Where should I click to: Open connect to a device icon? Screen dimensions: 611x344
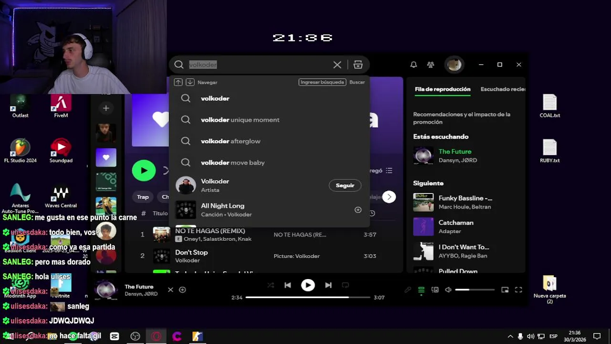pos(435,290)
